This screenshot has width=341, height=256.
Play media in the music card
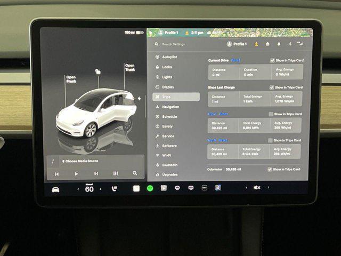pyautogui.click(x=76, y=174)
